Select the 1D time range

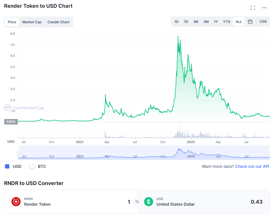176,22
